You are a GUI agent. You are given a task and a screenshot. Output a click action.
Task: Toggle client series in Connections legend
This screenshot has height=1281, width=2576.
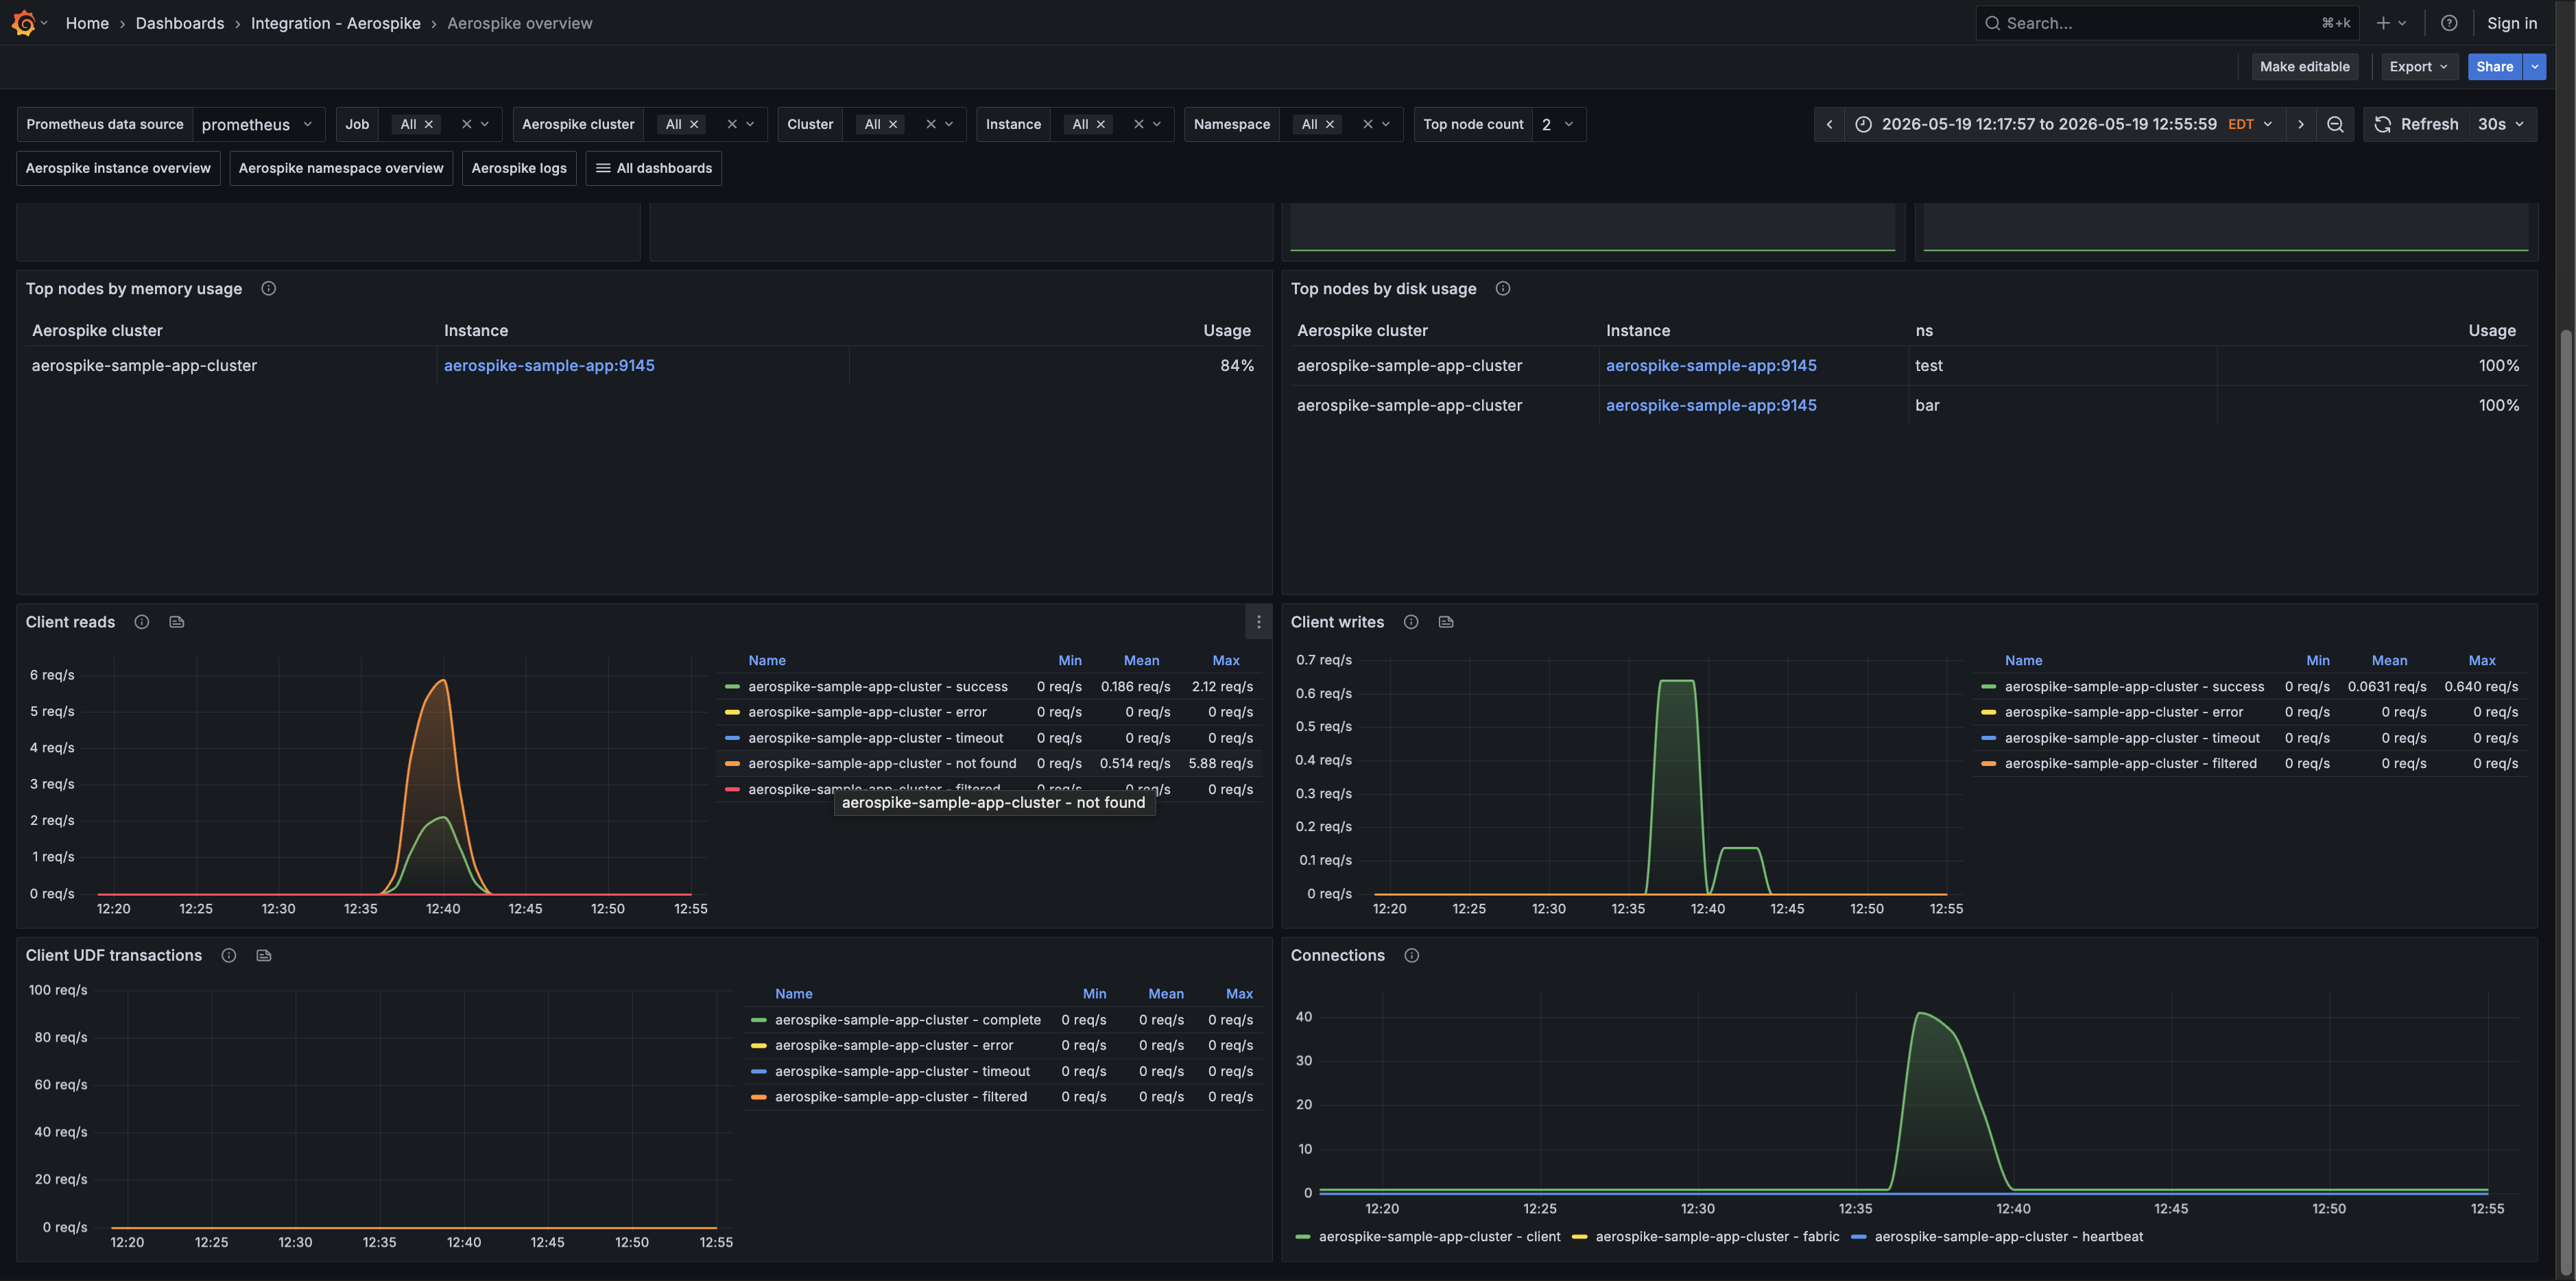(x=1439, y=1237)
